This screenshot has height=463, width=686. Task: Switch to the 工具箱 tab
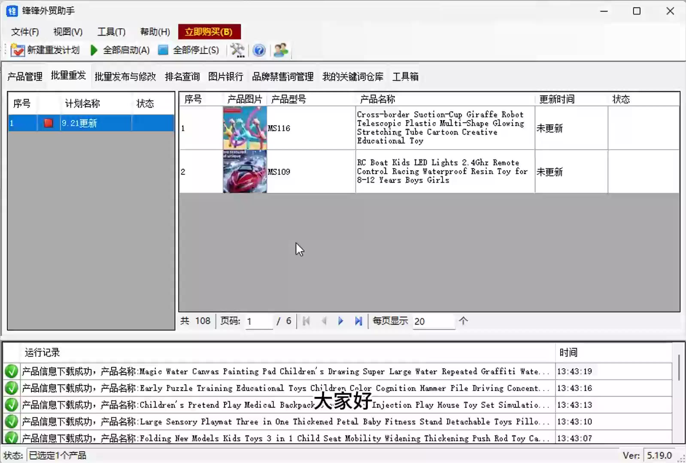click(405, 76)
